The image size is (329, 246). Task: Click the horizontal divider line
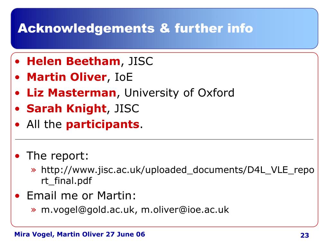(x=164, y=139)
